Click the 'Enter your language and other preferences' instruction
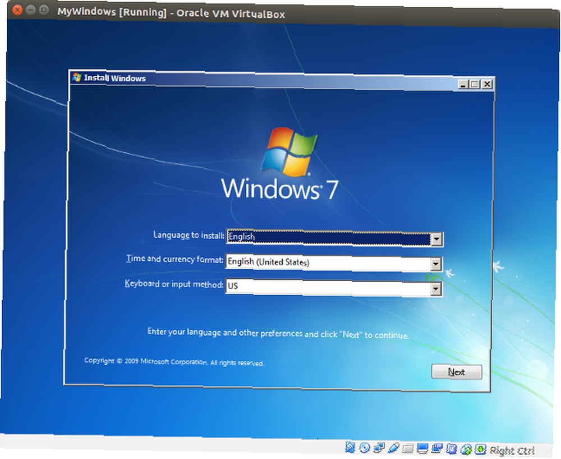Image resolution: width=561 pixels, height=459 pixels. click(x=278, y=333)
